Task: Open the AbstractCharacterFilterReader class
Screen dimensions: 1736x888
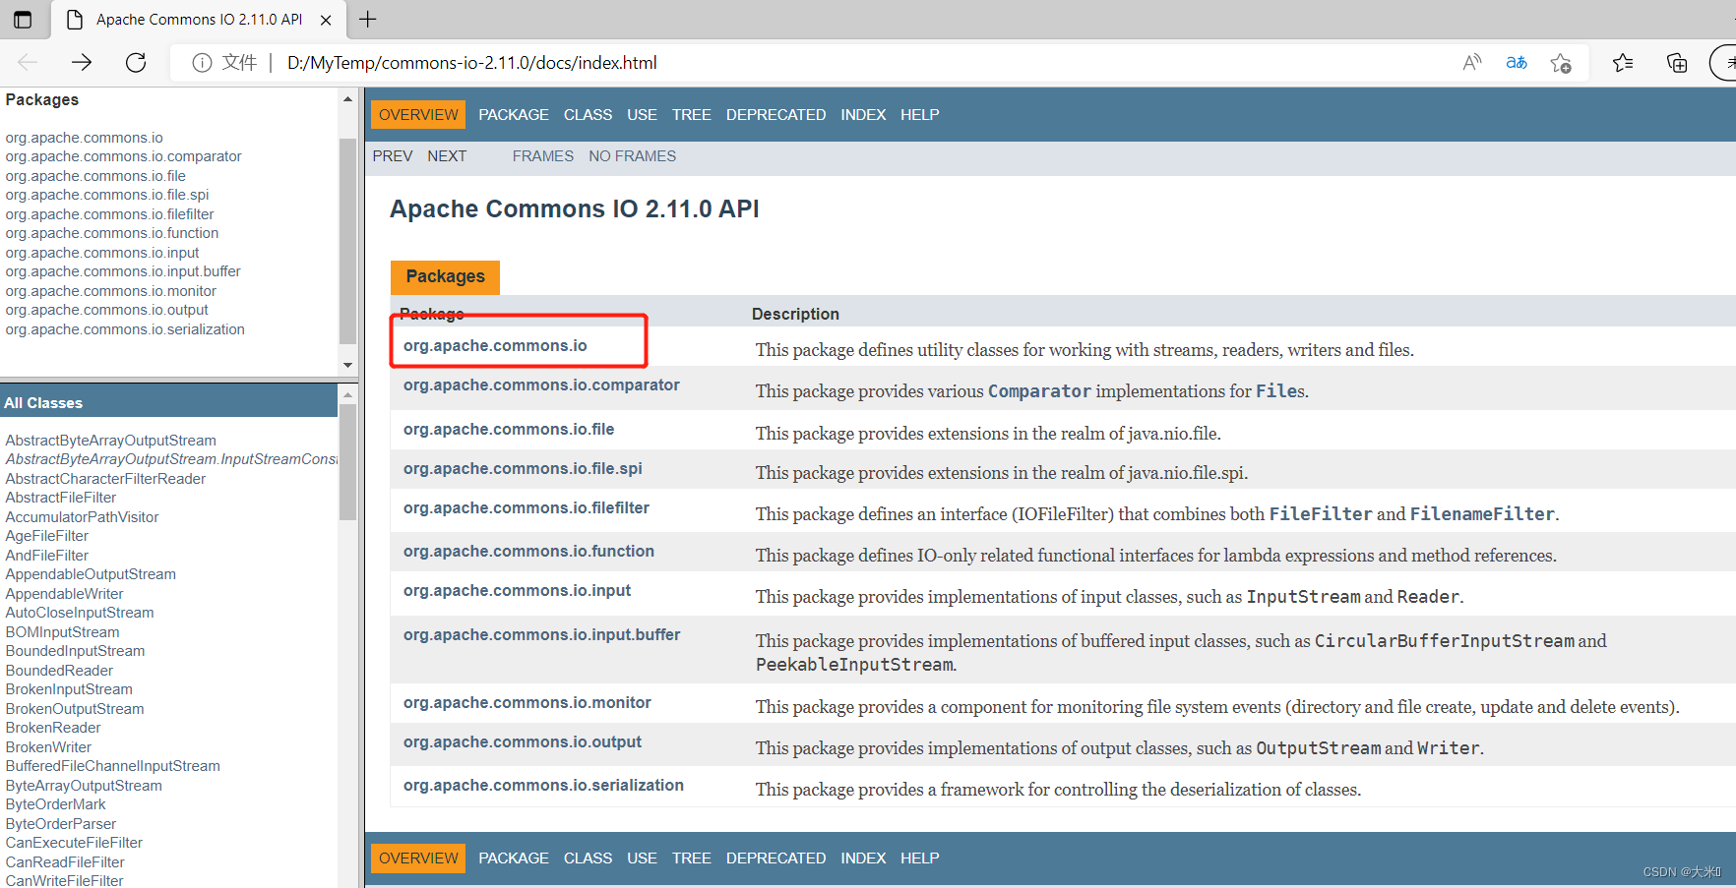Action: [x=105, y=479]
